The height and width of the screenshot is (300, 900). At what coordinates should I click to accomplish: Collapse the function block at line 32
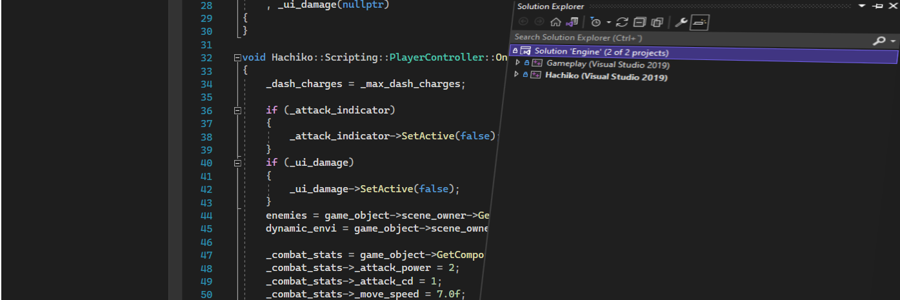point(237,57)
